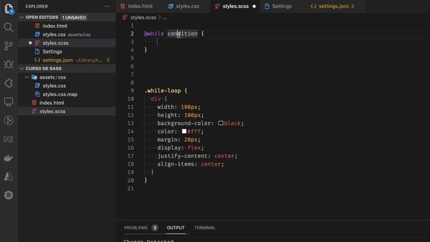Screen dimensions: 430x242
Task: Click breadcrumb ellipsis after styles.scss
Action: [x=165, y=17]
